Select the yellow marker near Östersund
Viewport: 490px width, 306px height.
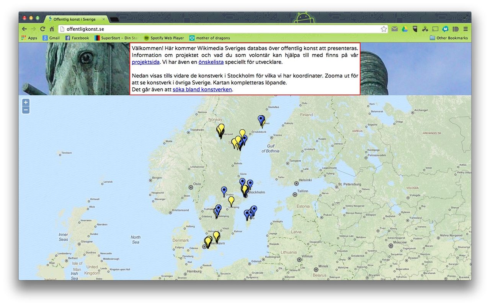tap(221, 128)
